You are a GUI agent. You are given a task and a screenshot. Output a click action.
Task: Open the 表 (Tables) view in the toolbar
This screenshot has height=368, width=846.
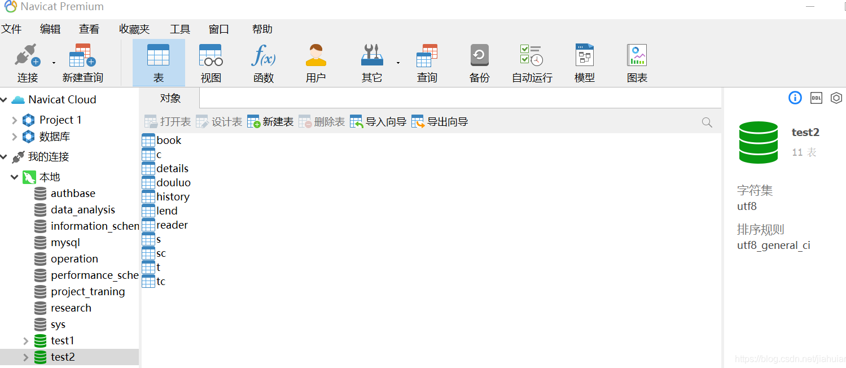pos(158,62)
